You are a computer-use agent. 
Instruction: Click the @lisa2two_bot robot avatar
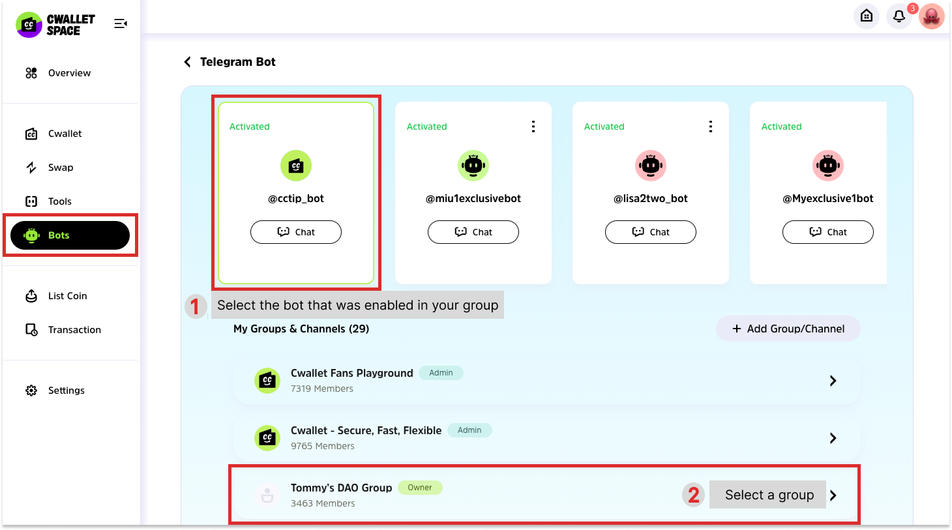(x=650, y=166)
